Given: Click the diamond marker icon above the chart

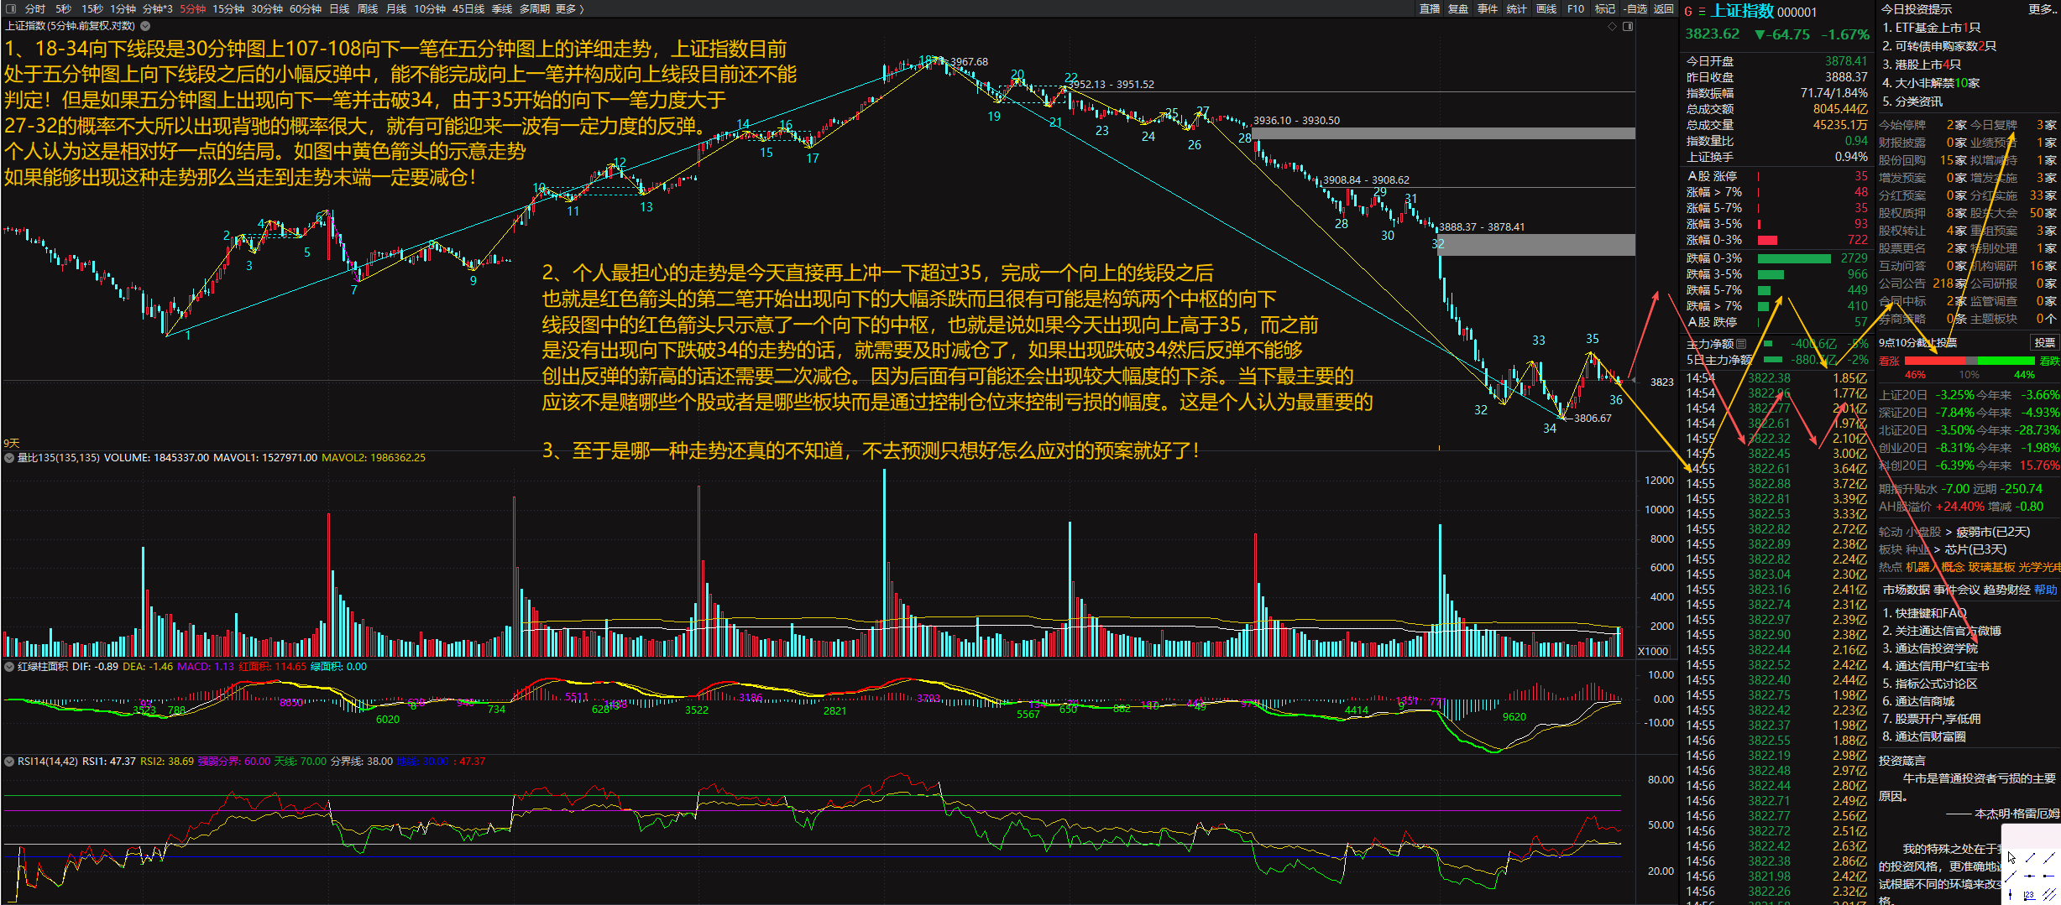Looking at the screenshot, I should 1612,26.
